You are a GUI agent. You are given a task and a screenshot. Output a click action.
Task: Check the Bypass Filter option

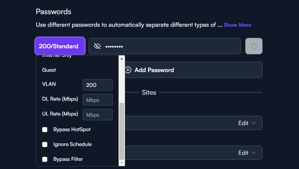45,159
